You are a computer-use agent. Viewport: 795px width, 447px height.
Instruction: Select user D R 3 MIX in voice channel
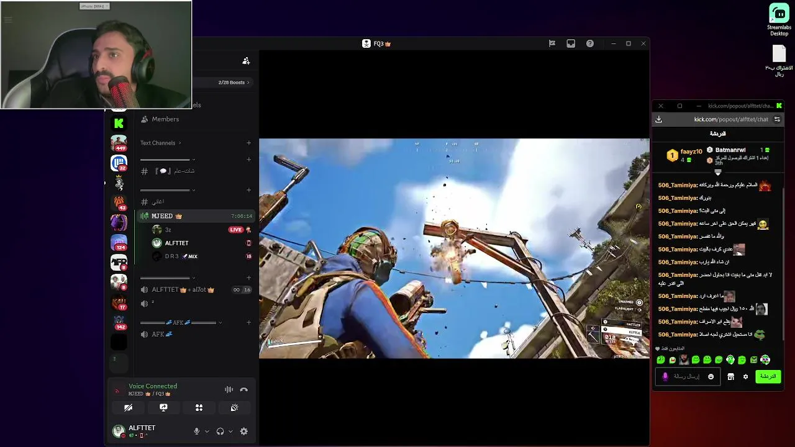tap(202, 256)
